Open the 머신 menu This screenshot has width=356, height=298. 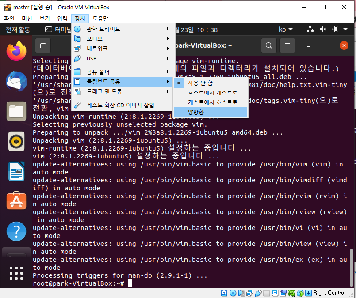click(27, 19)
